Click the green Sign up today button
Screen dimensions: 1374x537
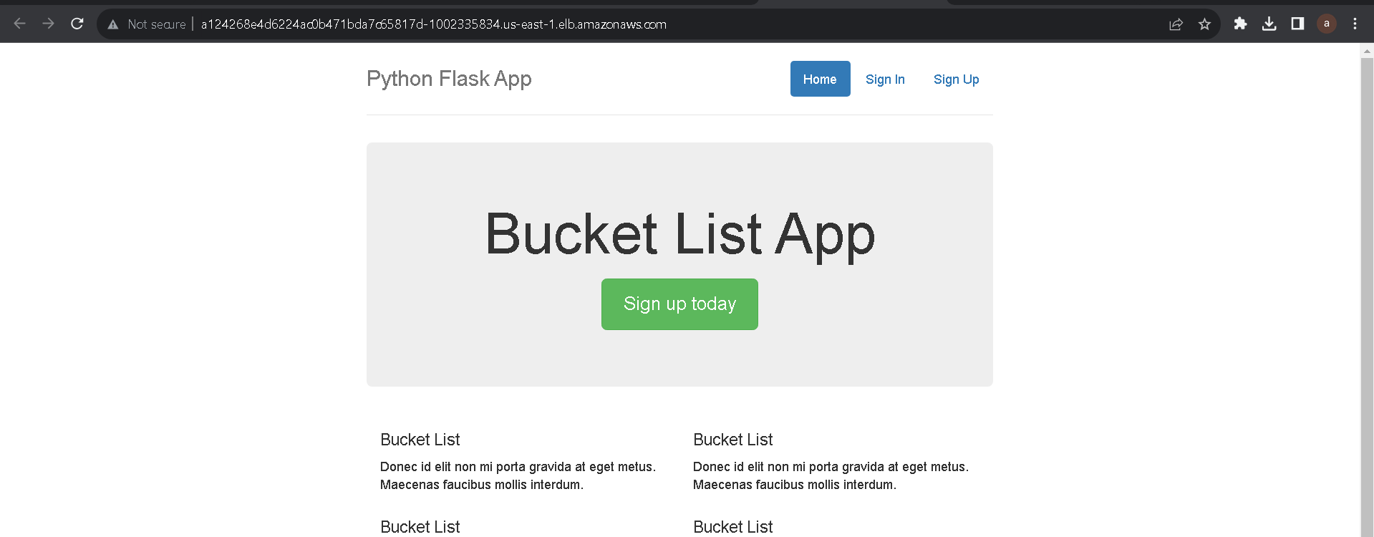(679, 304)
